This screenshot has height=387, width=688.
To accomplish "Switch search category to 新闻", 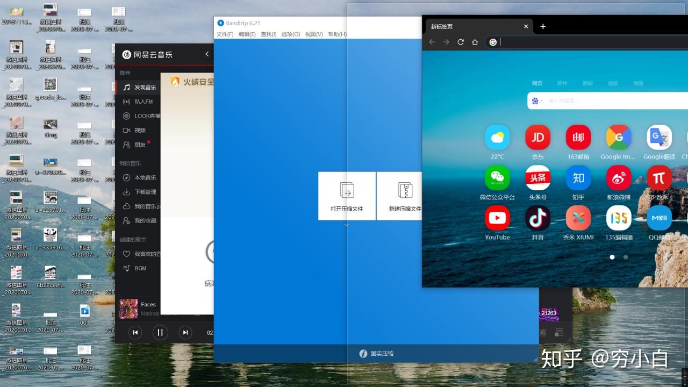I will pos(587,83).
